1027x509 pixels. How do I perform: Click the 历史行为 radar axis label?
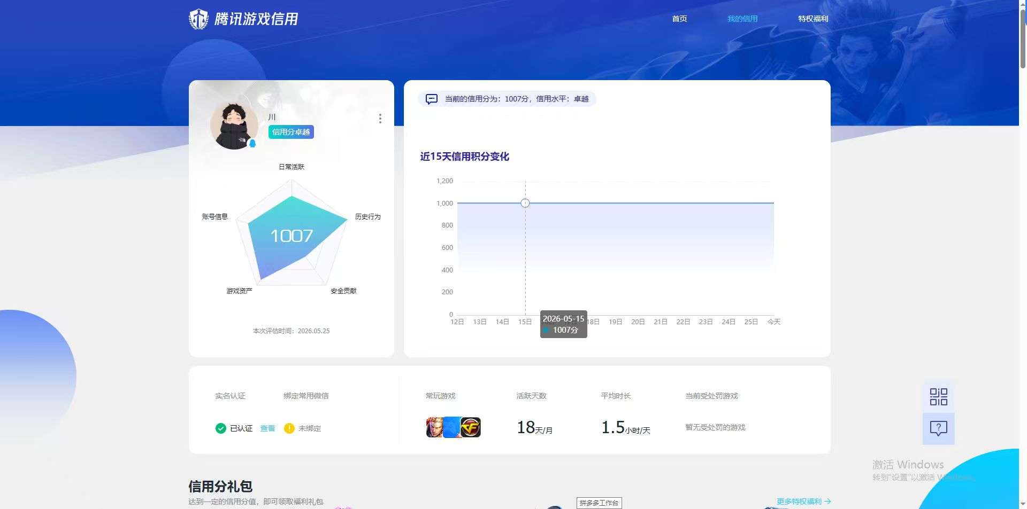(x=368, y=216)
